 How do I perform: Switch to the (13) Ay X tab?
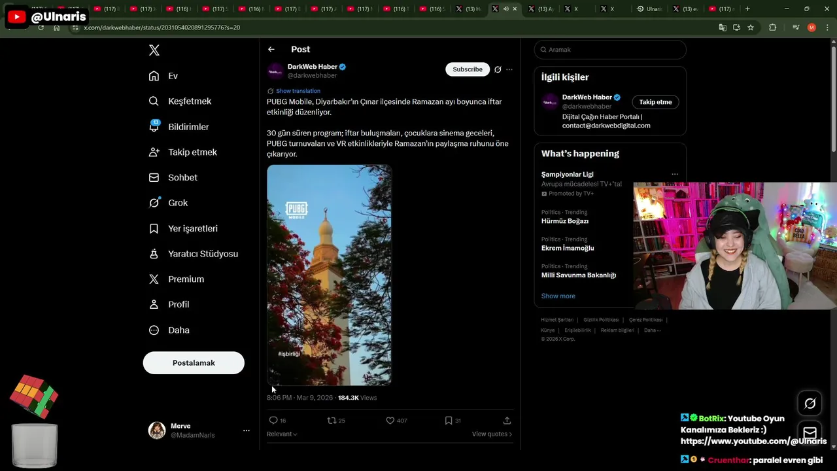[541, 9]
